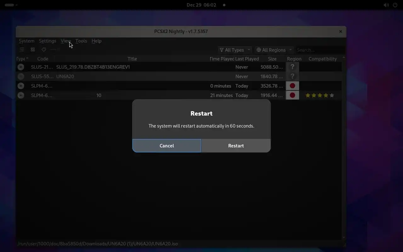
Task: Click the SLUS-55 code cell
Action: [x=42, y=76]
